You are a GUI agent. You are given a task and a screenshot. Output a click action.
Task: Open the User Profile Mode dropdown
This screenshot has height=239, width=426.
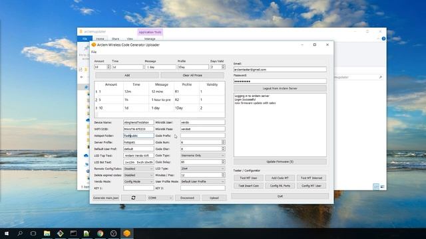coord(202,181)
